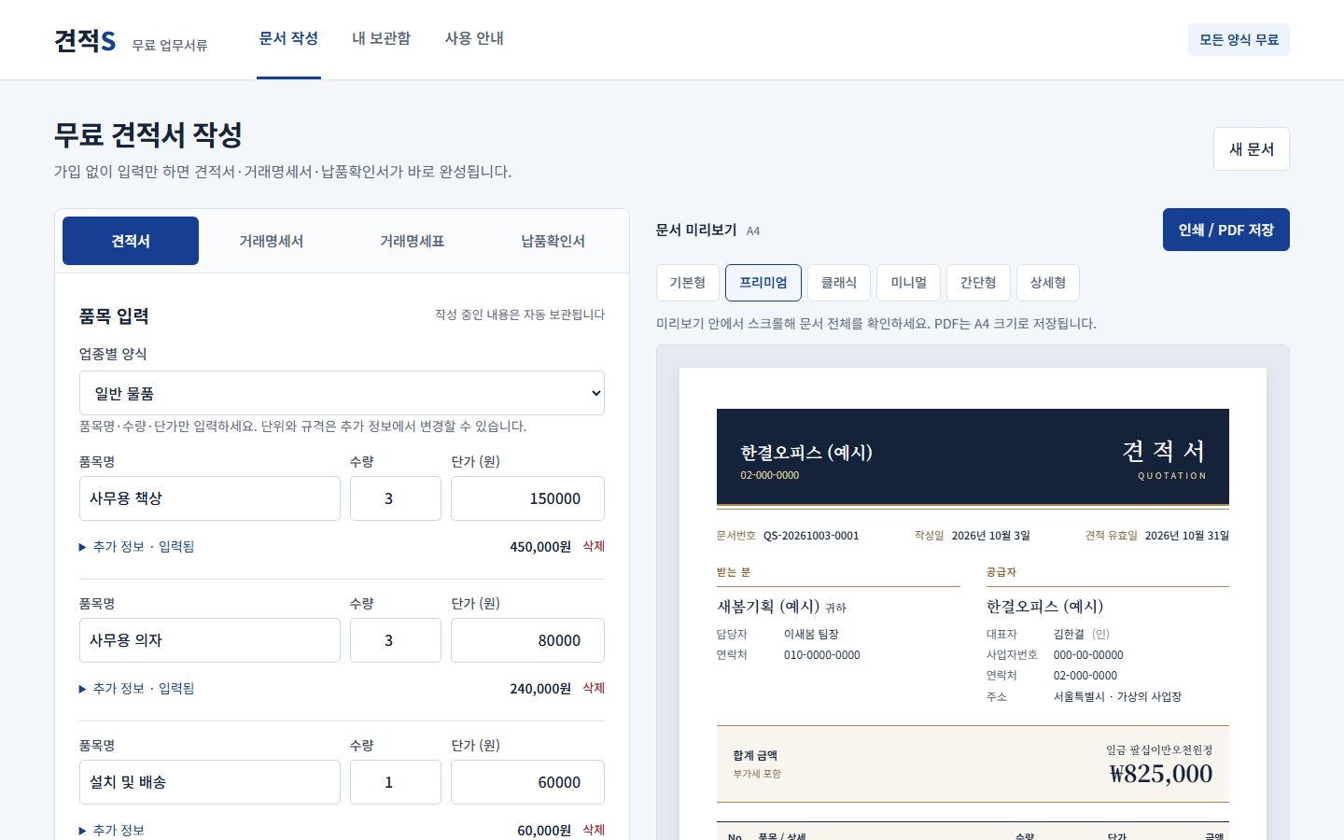The width and height of the screenshot is (1344, 840).
Task: Choose the 기본형 template style
Action: coord(688,283)
